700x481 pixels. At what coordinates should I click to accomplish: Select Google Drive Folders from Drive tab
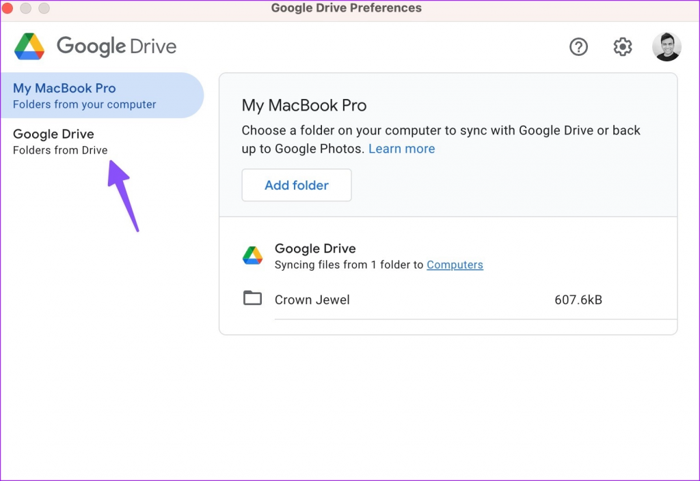click(x=102, y=141)
